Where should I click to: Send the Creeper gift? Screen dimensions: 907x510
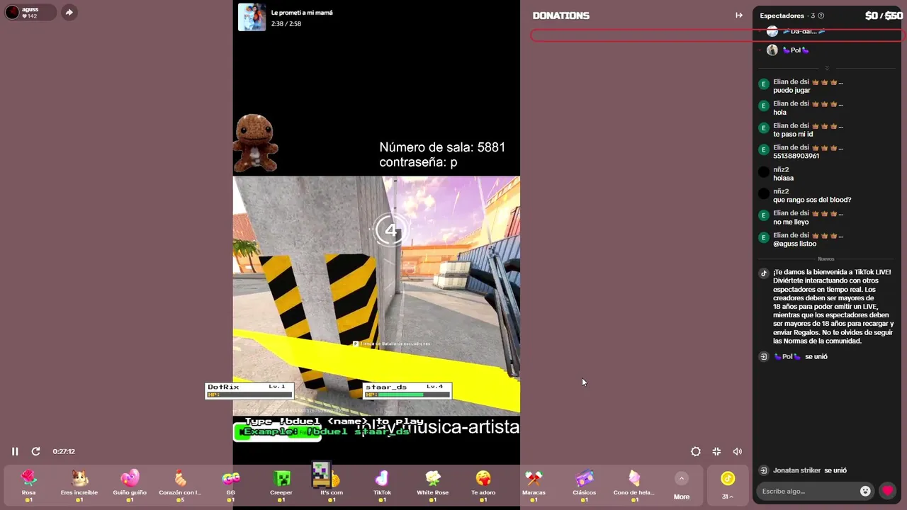coord(281,485)
